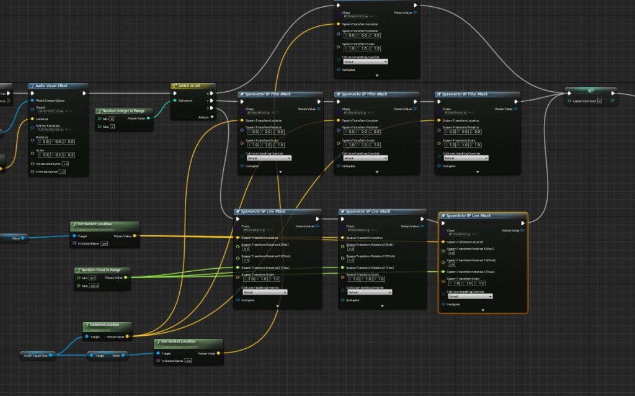This screenshot has width=635, height=396.
Task: Click Lantern Hit Count value on SET node
Action: [600, 101]
